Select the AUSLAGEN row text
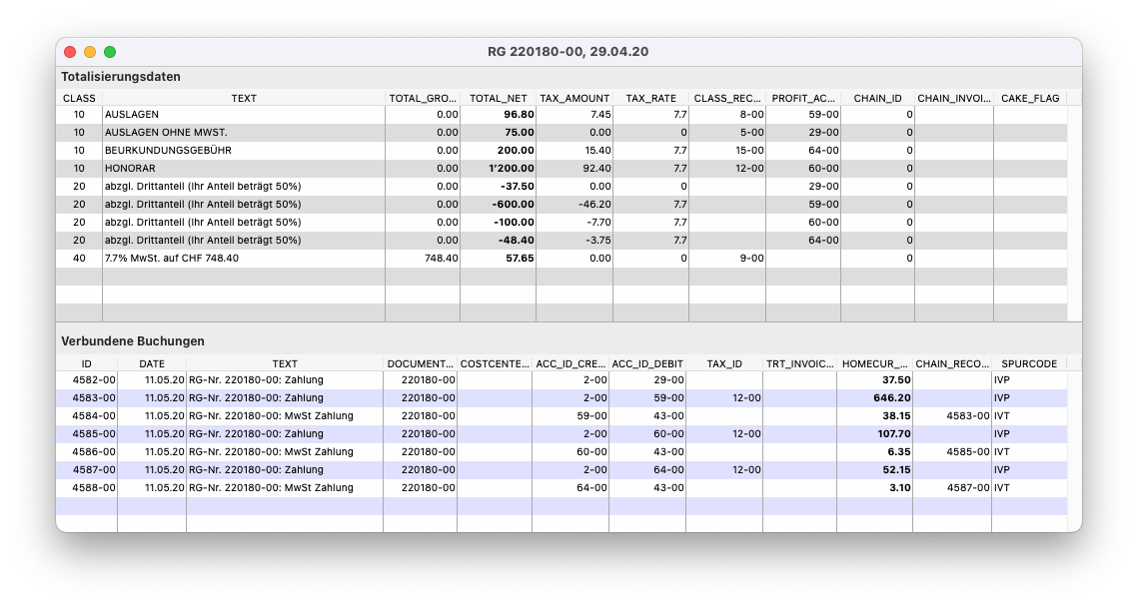This screenshot has height=606, width=1138. click(x=131, y=115)
